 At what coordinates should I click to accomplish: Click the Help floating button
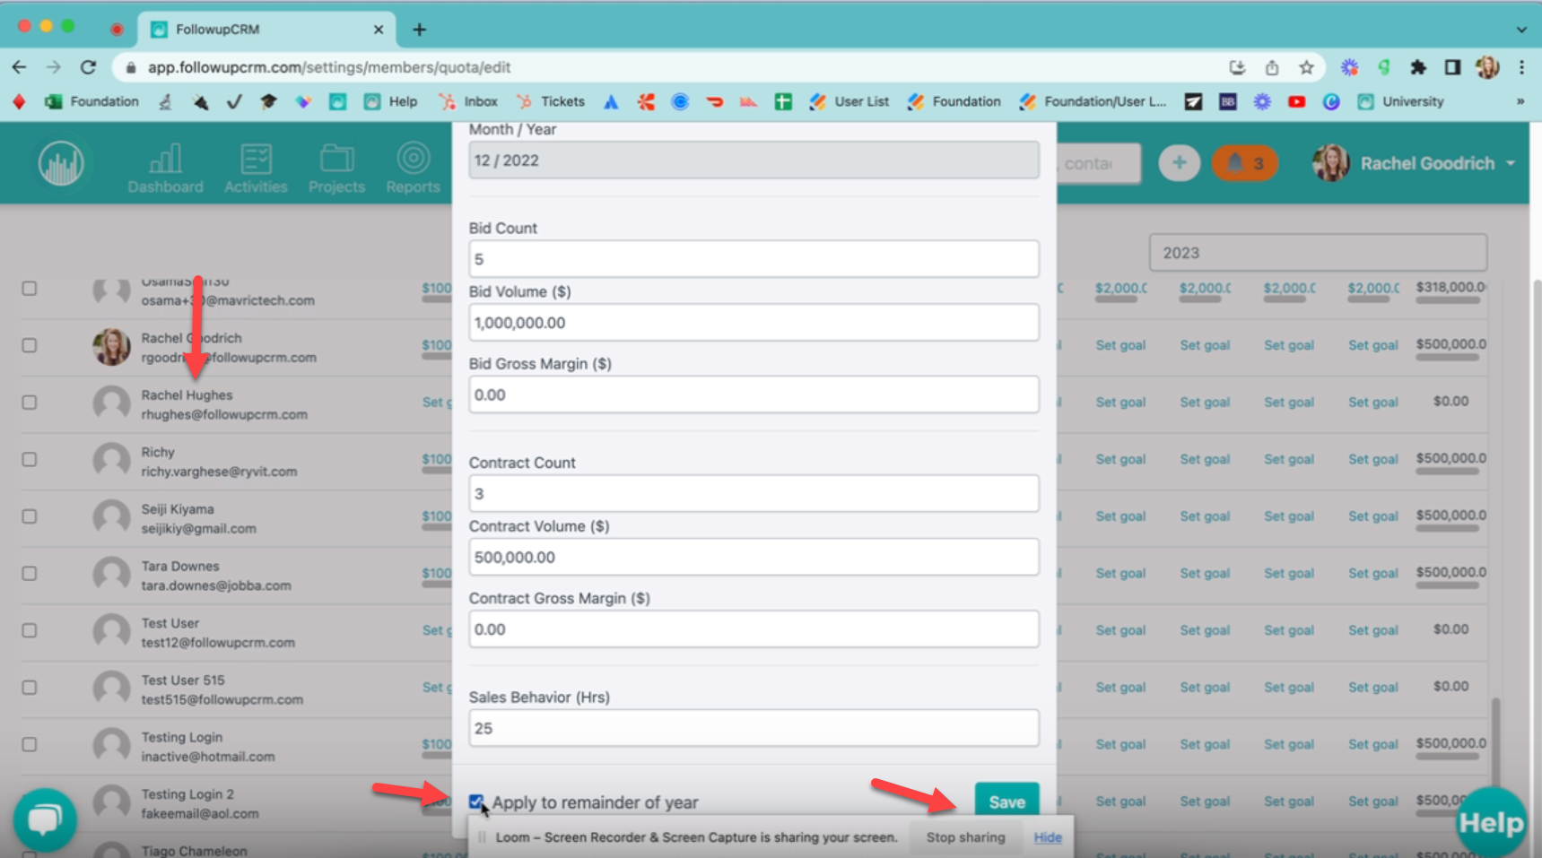(x=1490, y=819)
